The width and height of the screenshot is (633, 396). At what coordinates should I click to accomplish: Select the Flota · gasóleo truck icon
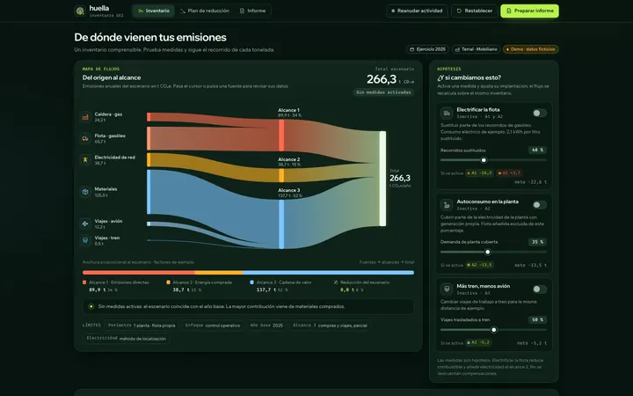coord(85,139)
